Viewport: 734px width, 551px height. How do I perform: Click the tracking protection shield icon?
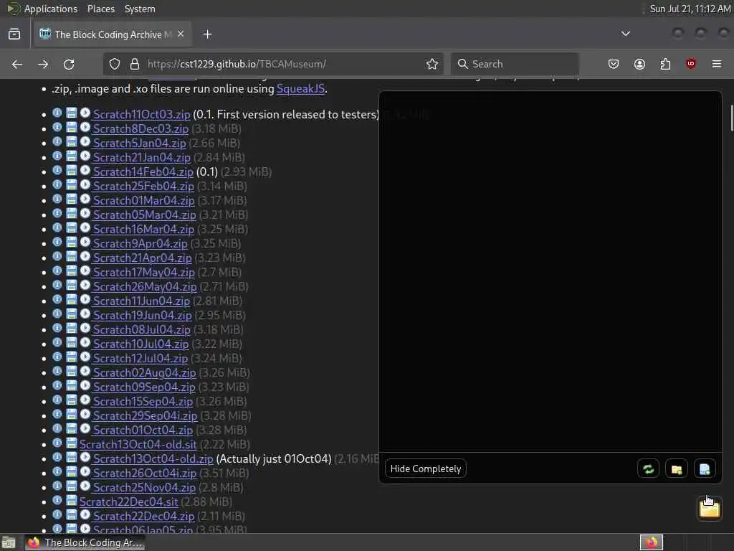(115, 64)
